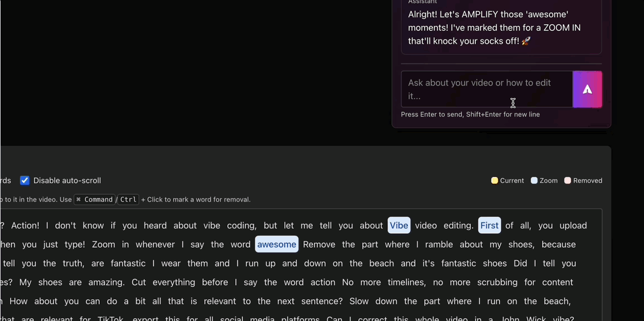Jump to the word 'Action!' in transcript

tap(25, 225)
